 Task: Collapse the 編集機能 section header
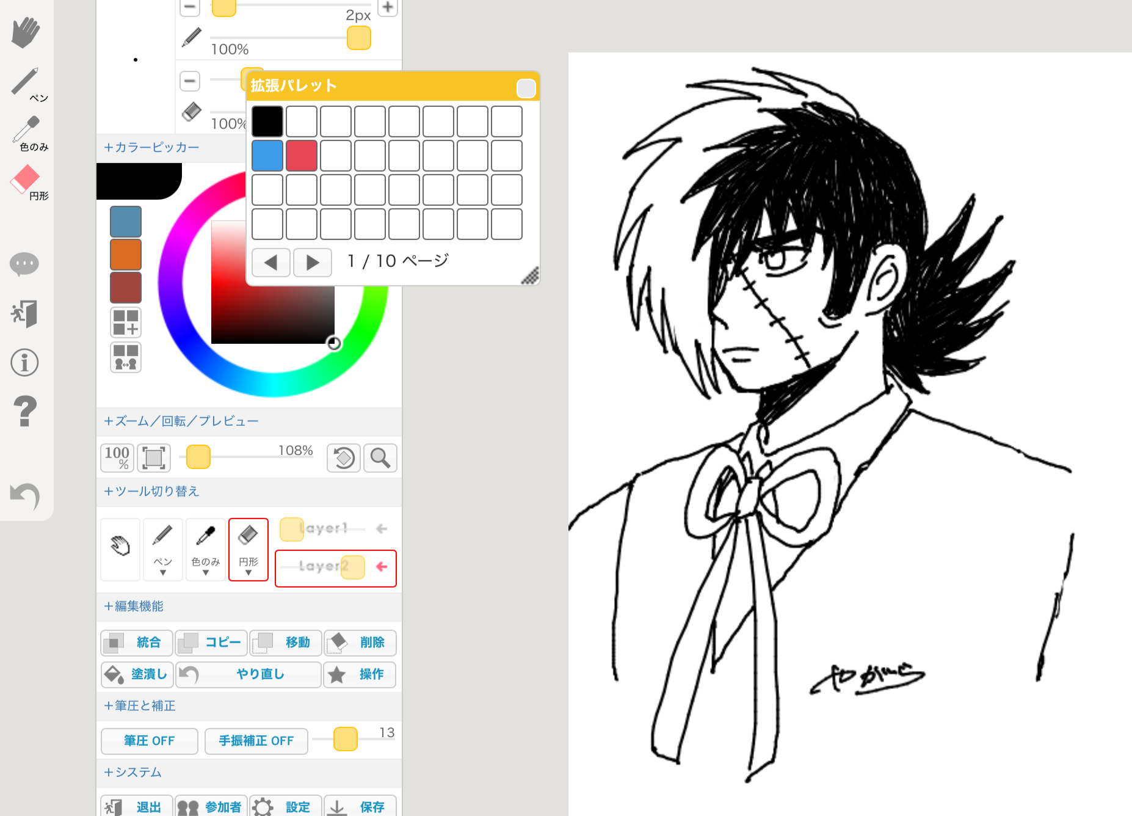pyautogui.click(x=134, y=606)
